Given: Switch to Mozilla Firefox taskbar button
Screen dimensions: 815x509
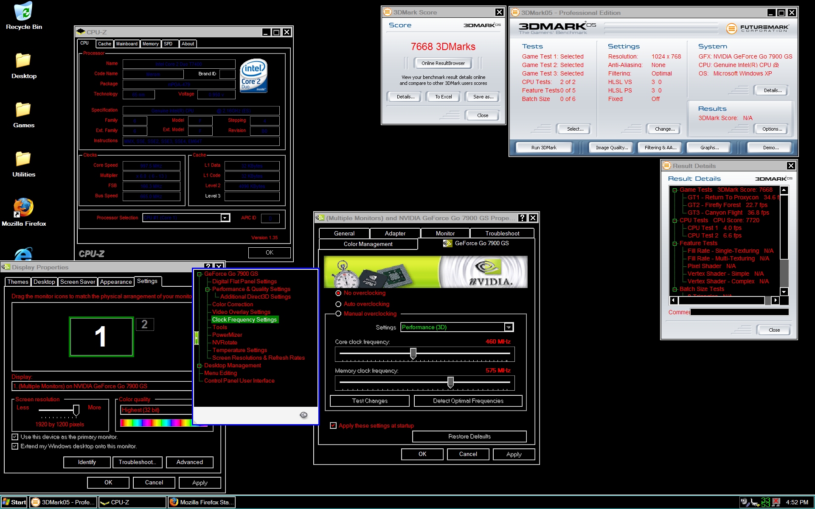Looking at the screenshot, I should [202, 502].
